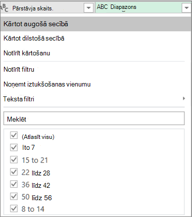Uncheck the 22 līdz 28 checkbox
Screen dimensions: 192x217
14,172
